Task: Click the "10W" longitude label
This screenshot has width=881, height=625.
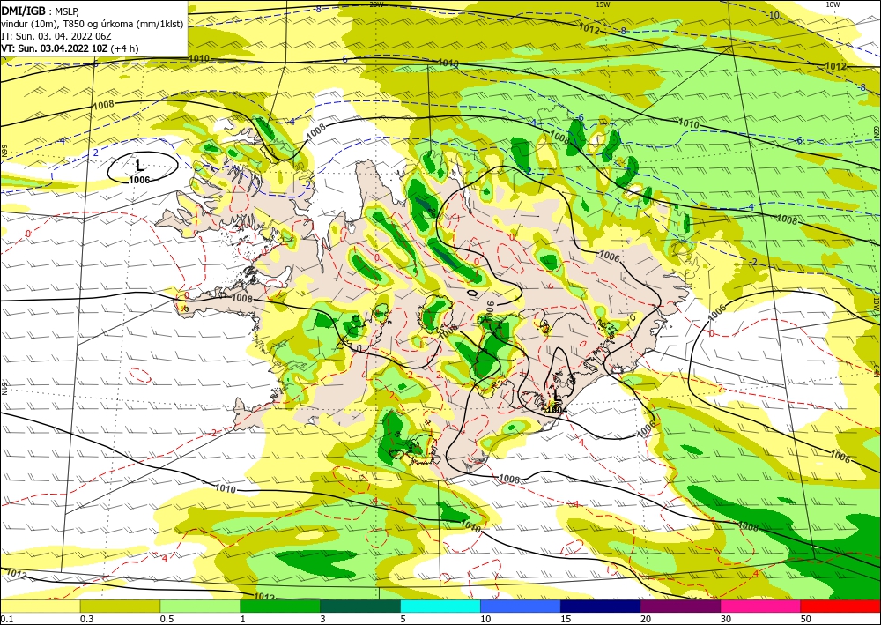Action: coord(833,4)
